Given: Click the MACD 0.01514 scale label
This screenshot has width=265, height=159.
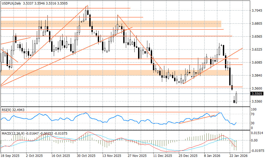Looking at the screenshot, I should (x=256, y=132).
